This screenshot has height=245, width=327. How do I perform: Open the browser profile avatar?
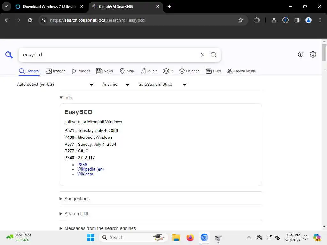pyautogui.click(x=308, y=20)
